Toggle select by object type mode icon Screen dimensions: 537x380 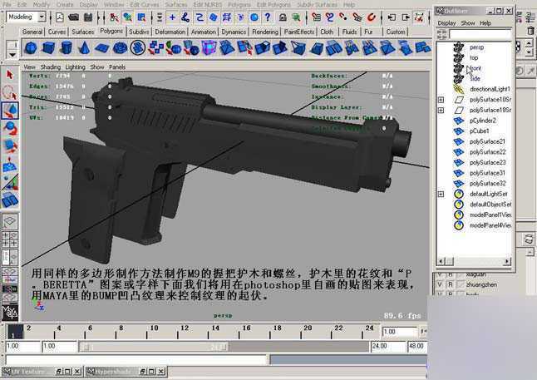pyautogui.click(x=128, y=17)
